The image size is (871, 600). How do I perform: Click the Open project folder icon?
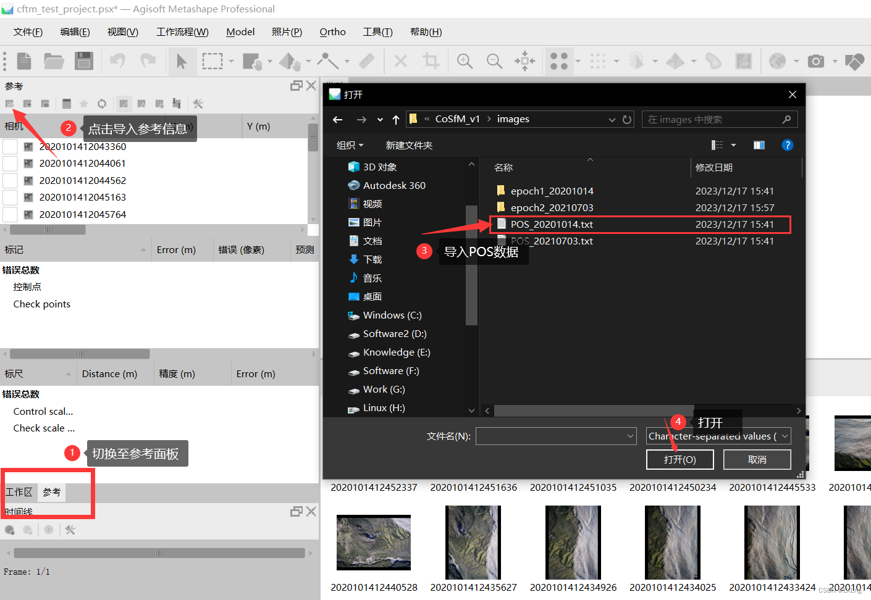(x=54, y=61)
